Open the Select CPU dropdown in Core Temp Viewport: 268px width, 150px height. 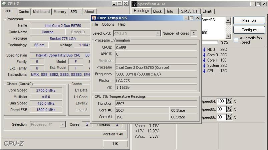point(158,33)
